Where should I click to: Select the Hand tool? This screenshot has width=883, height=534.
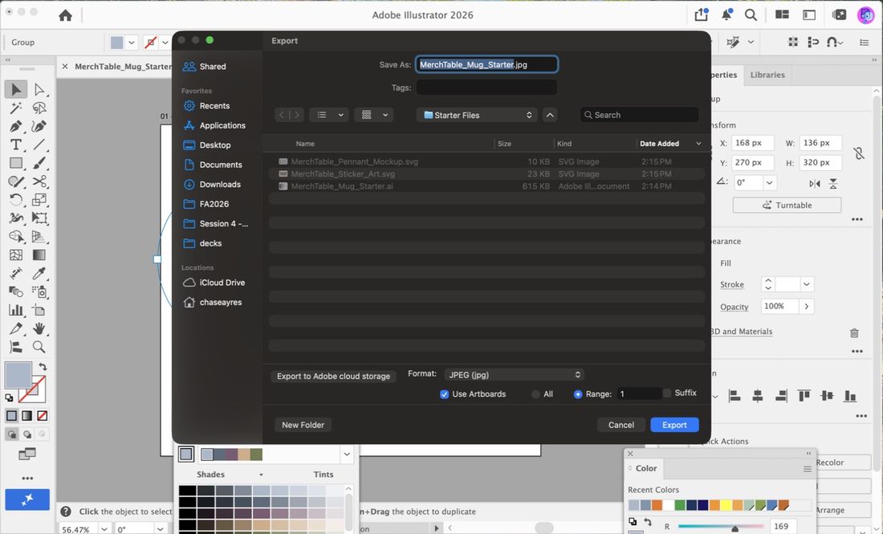[39, 328]
